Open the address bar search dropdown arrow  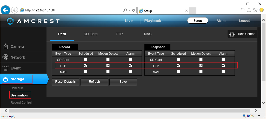point(129,10)
